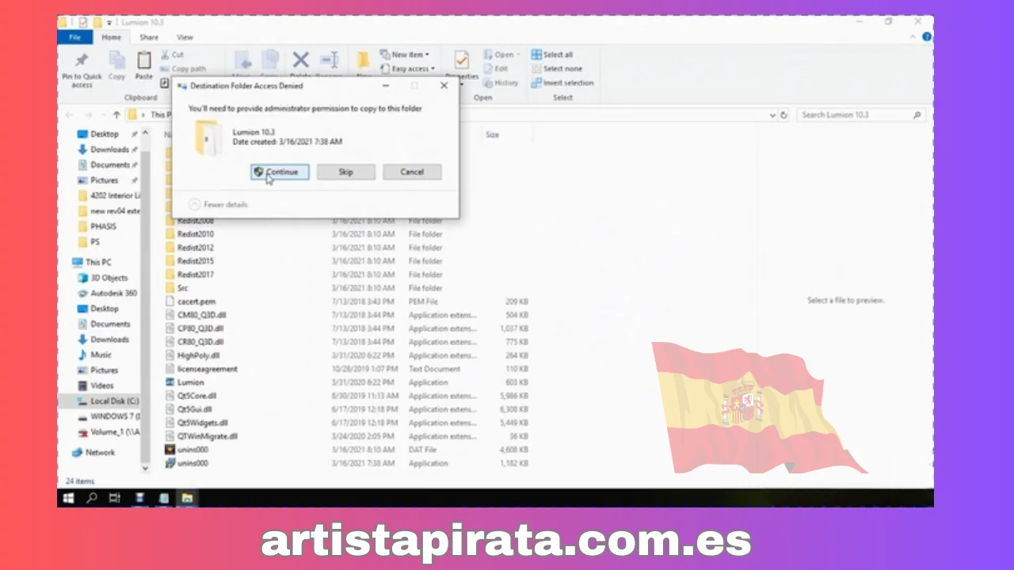Open the File tab
The image size is (1014, 570).
75,37
